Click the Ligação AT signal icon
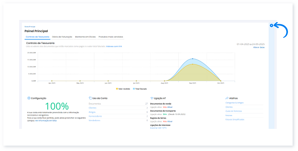Viewport: 298px width, 151px height. click(152, 98)
